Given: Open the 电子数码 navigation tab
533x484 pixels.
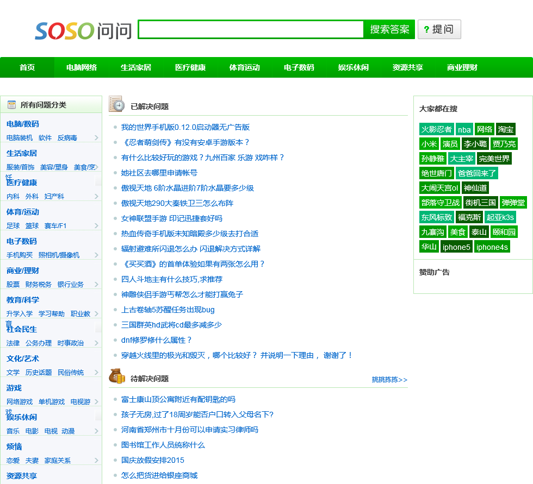Looking at the screenshot, I should pyautogui.click(x=299, y=67).
